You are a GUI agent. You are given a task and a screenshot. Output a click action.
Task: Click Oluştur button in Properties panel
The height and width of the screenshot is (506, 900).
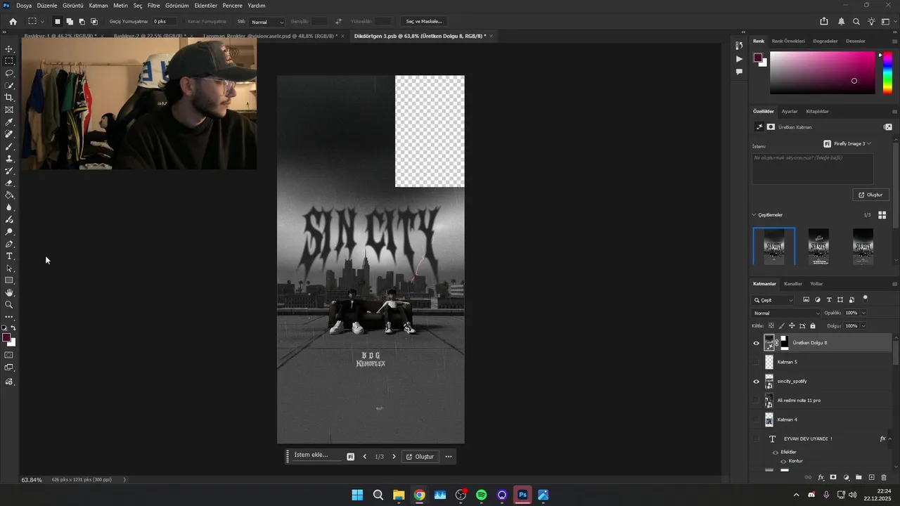pos(870,195)
